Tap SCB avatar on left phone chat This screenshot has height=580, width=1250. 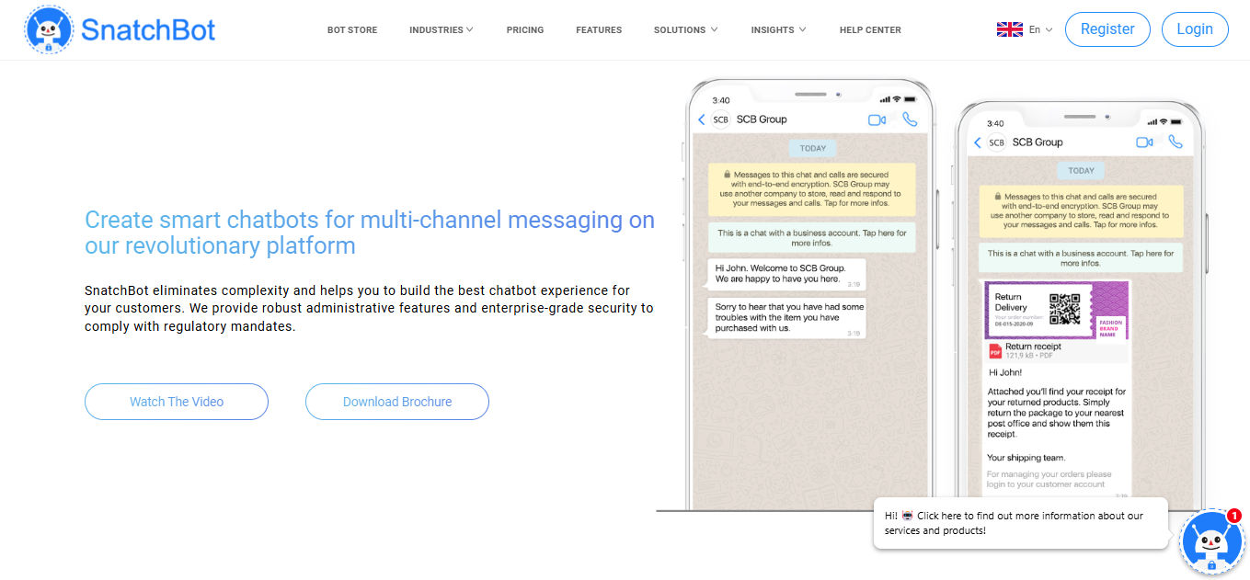720,119
